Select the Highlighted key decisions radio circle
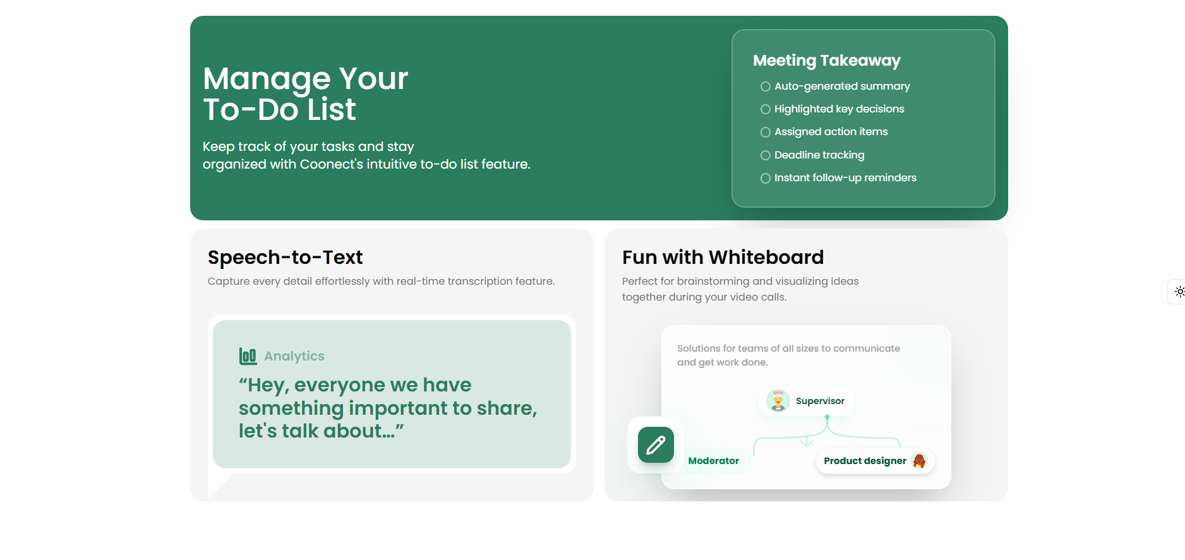The image size is (1185, 560). point(766,109)
